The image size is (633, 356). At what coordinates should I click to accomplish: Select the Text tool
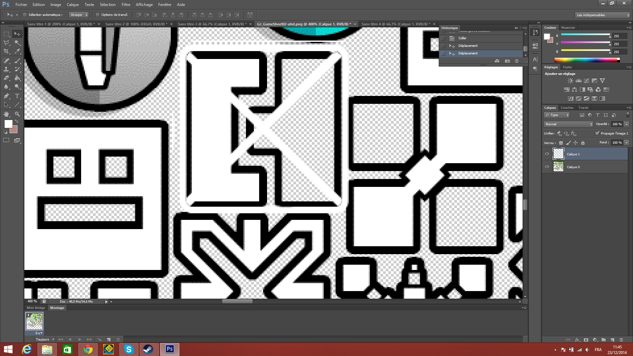17,96
